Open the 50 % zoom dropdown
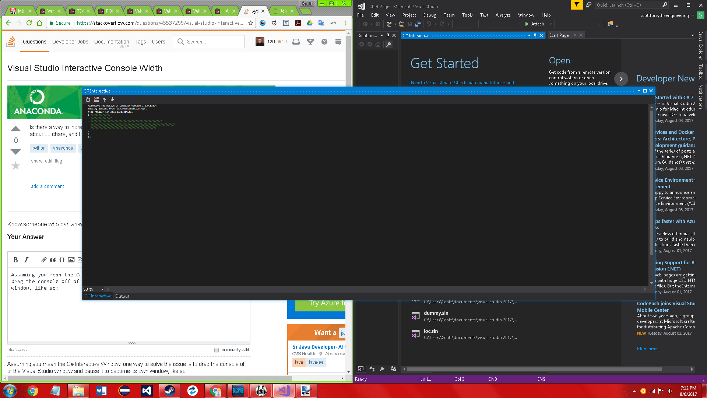The image size is (707, 398). click(102, 290)
